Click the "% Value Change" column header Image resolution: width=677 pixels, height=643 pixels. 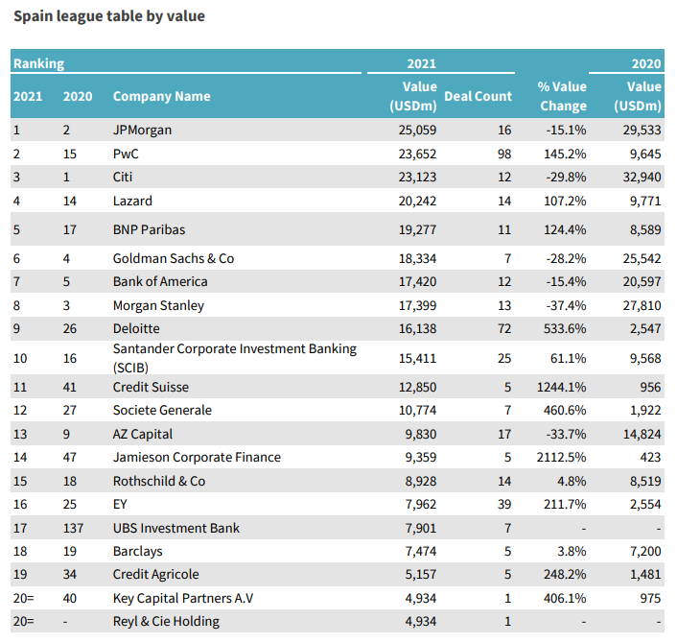coord(562,96)
